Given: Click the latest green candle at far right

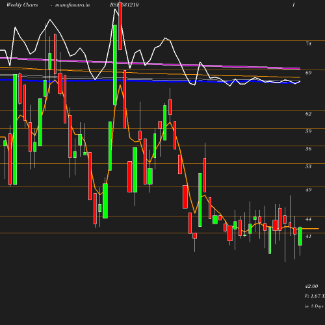Looking at the screenshot, I should [x=300, y=236].
